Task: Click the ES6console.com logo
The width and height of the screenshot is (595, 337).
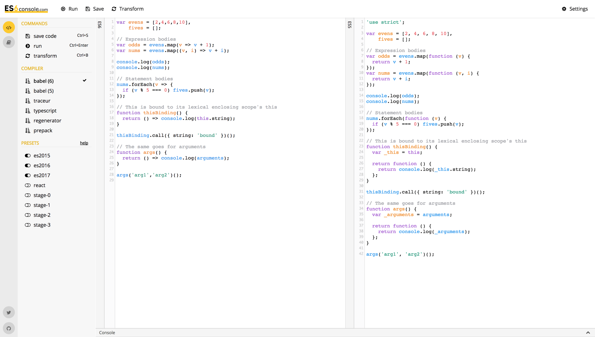Action: 26,9
